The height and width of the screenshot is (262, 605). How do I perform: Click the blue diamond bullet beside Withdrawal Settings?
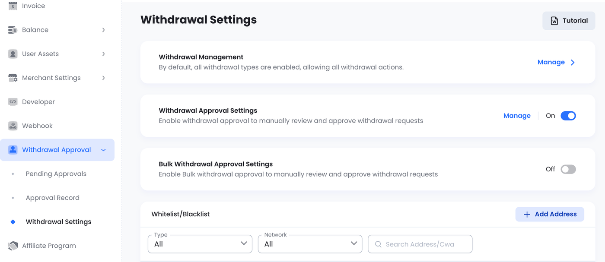13,222
